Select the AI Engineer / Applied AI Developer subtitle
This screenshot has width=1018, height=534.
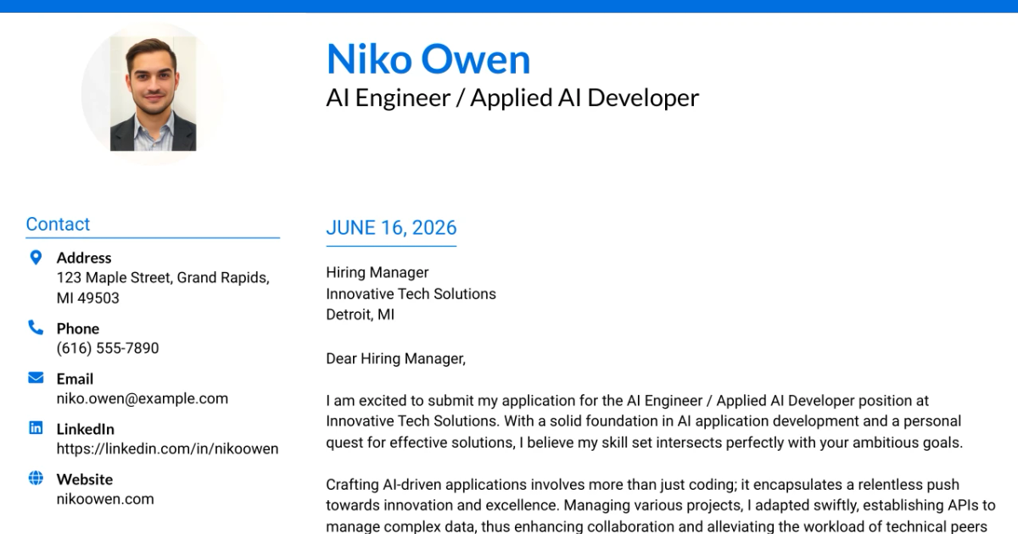click(512, 98)
